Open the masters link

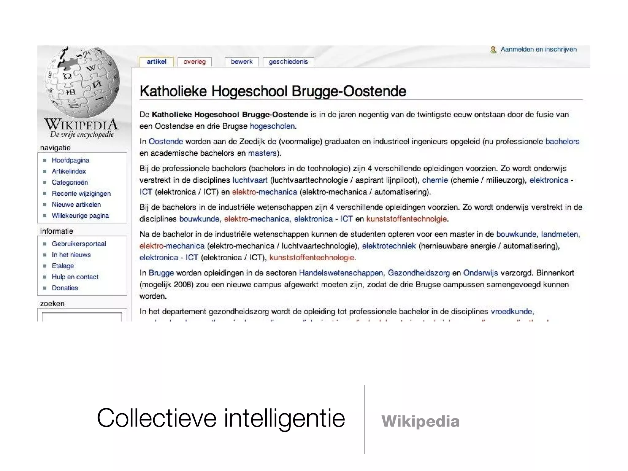pos(262,153)
